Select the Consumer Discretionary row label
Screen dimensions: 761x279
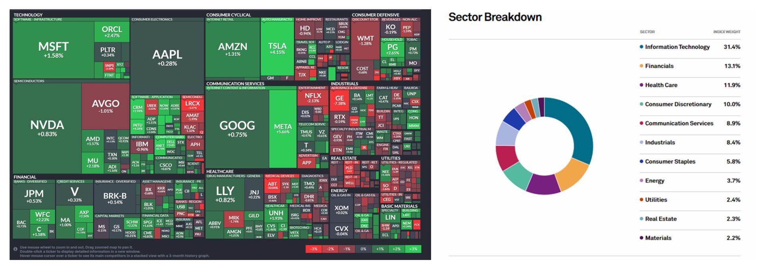[x=678, y=104]
